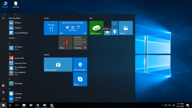Open the OneNote tile

[80, 43]
